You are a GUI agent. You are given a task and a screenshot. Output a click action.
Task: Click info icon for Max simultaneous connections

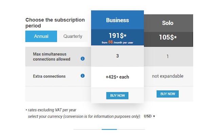[x=83, y=59]
